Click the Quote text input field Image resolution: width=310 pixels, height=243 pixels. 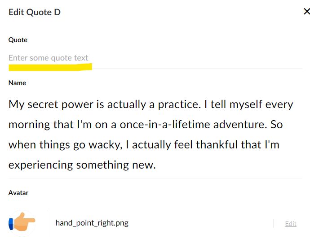pyautogui.click(x=135, y=58)
